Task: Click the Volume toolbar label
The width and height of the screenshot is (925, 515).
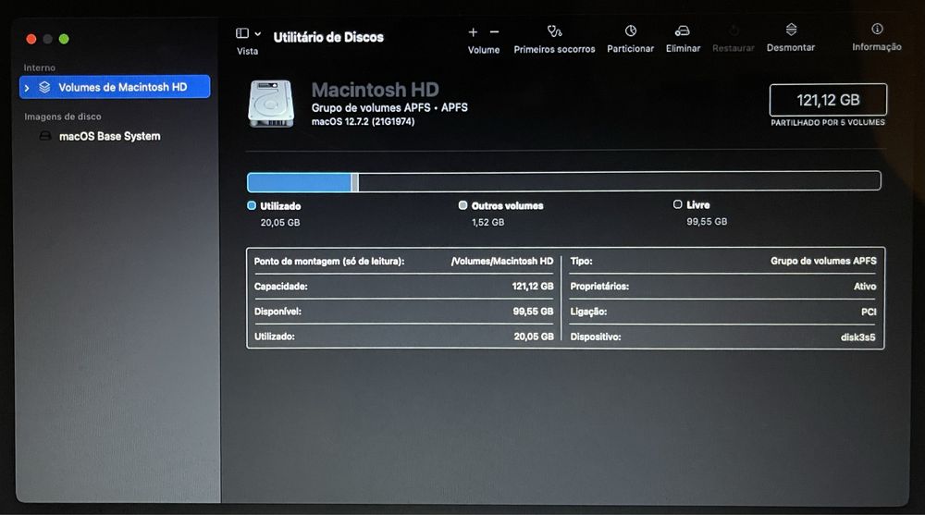Action: coord(484,50)
